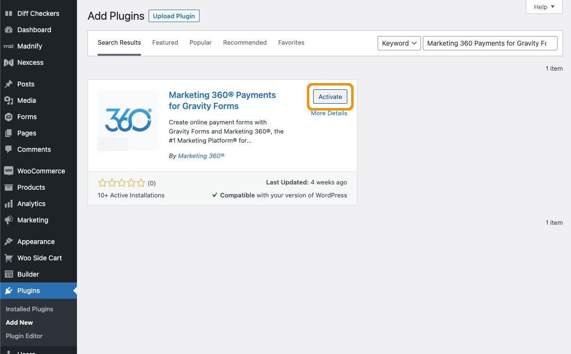The height and width of the screenshot is (354, 571).
Task: Click the Madnify logo icon
Action: point(9,46)
